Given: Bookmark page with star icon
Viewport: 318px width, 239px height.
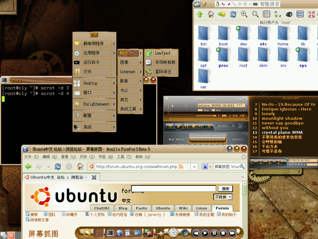Looking at the screenshot, I should pyautogui.click(x=187, y=167).
